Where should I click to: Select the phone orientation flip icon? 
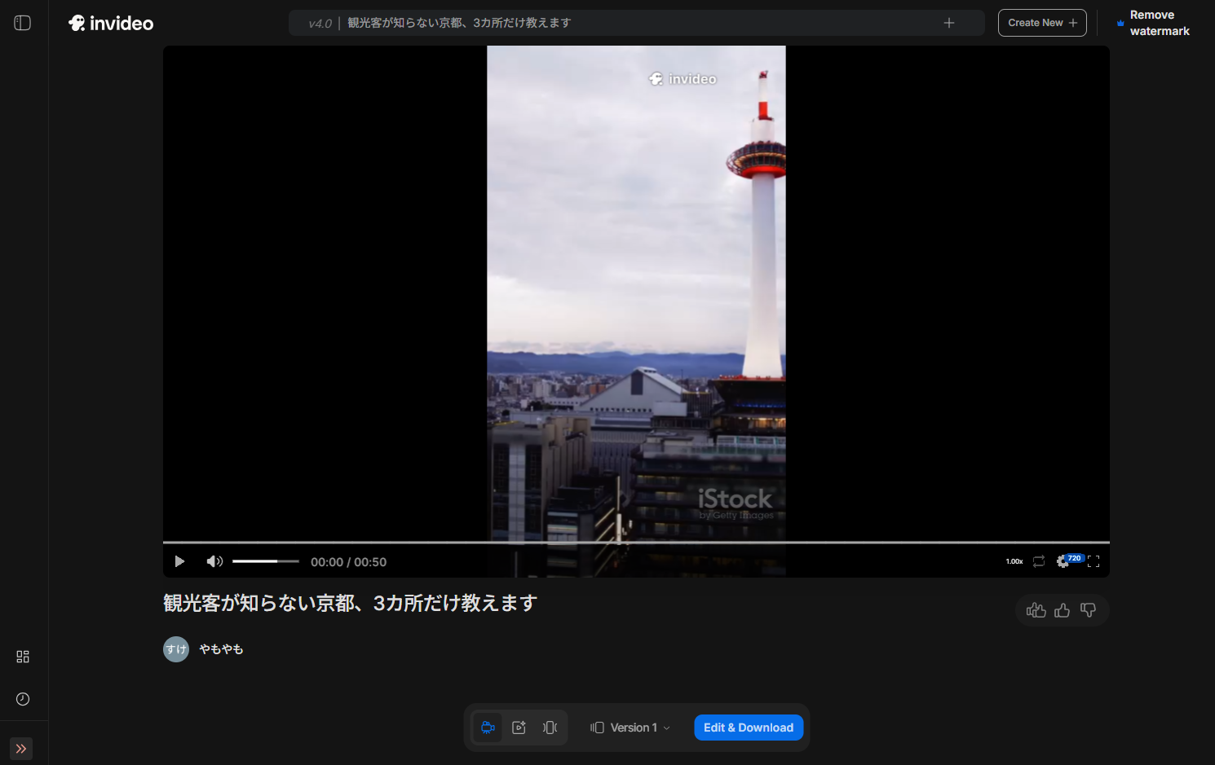click(550, 728)
